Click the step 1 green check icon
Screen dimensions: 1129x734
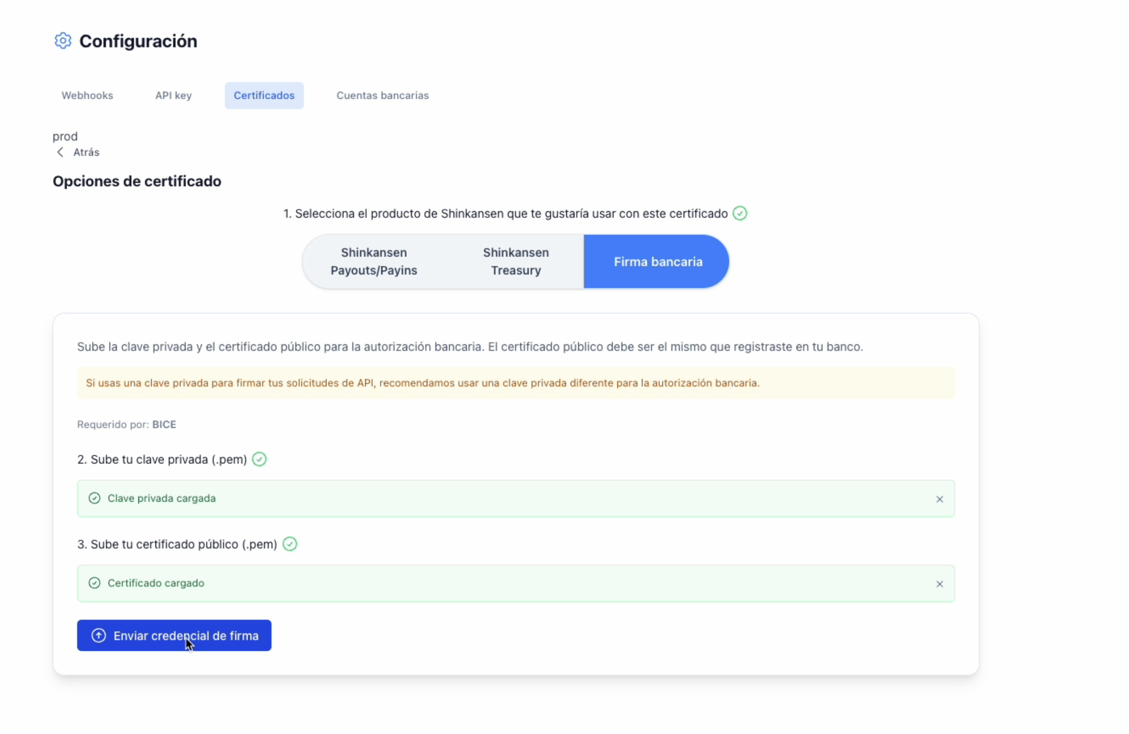click(740, 213)
